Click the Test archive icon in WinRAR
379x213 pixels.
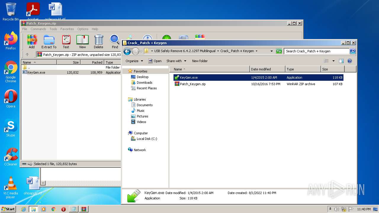[66, 41]
